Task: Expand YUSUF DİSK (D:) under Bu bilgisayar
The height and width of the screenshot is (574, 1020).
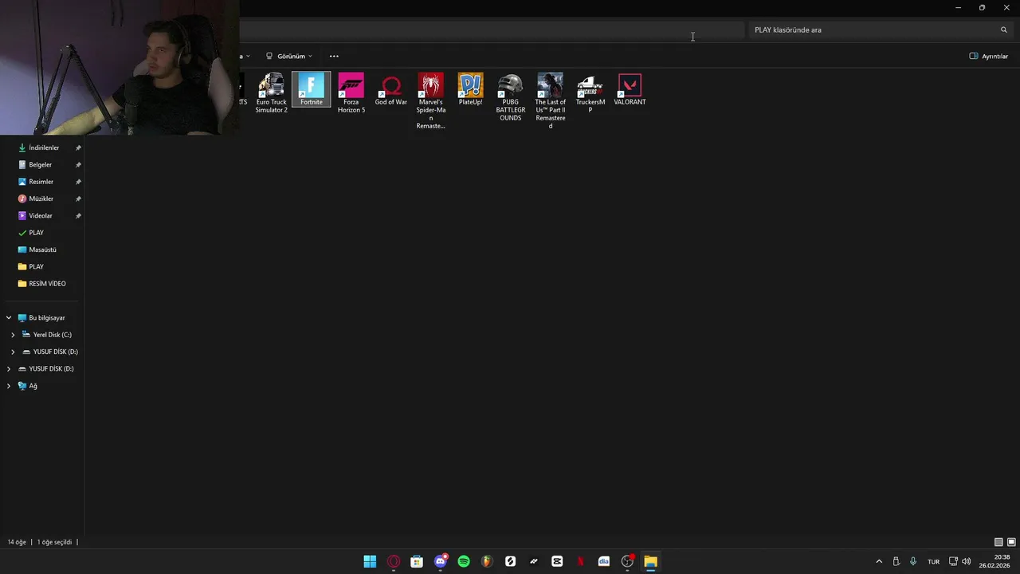Action: [x=13, y=352]
